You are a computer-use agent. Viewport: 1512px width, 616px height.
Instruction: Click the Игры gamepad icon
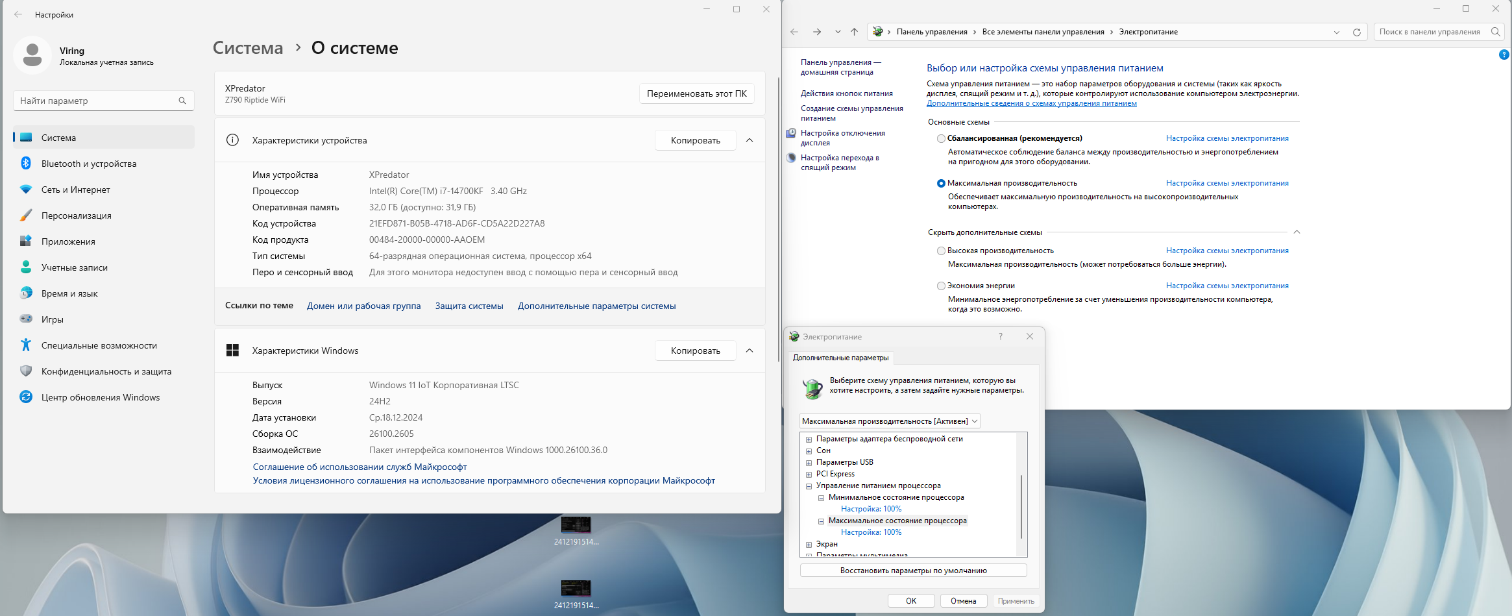point(26,319)
